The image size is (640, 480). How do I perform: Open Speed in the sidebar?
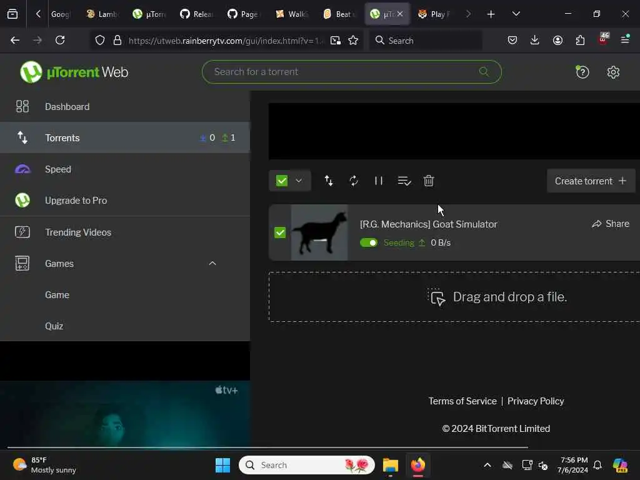point(125,169)
